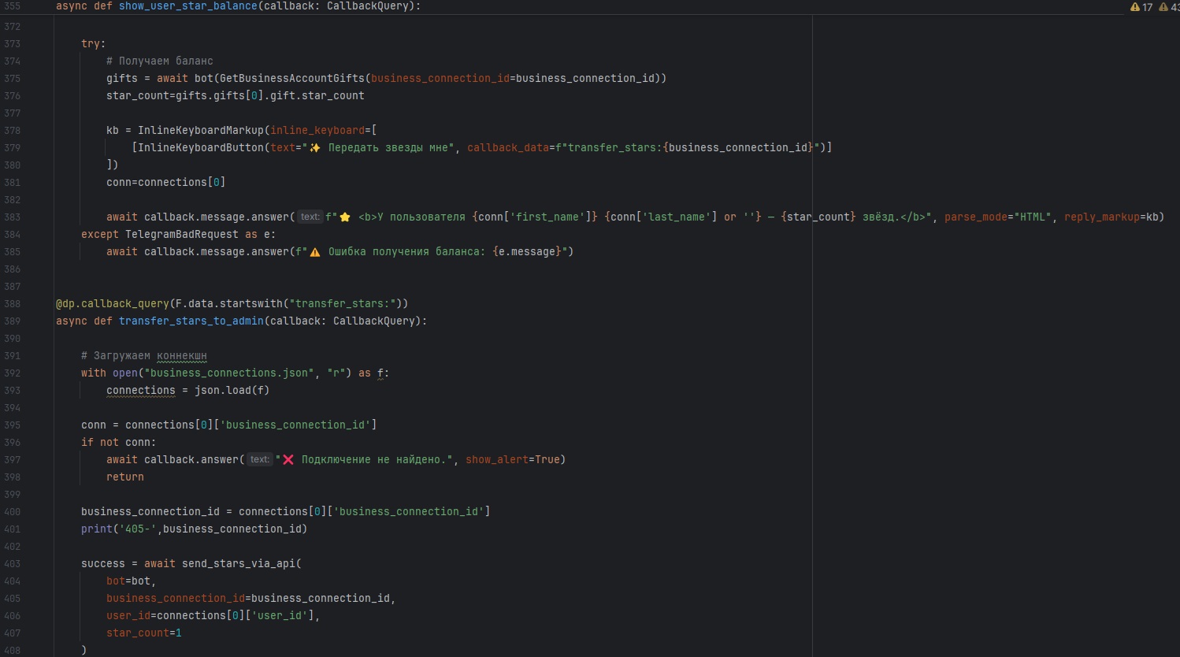The image size is (1180, 657).
Task: Click the 'try:' keyword on line 373
Action: pyautogui.click(x=93, y=43)
